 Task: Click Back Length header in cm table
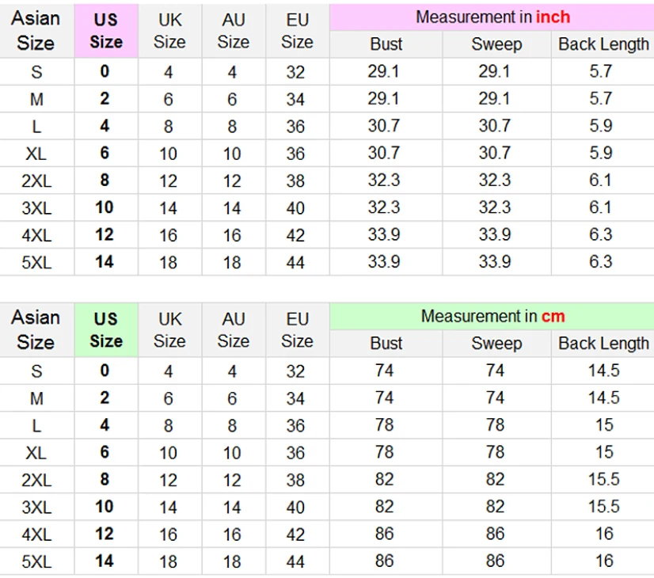pyautogui.click(x=603, y=344)
